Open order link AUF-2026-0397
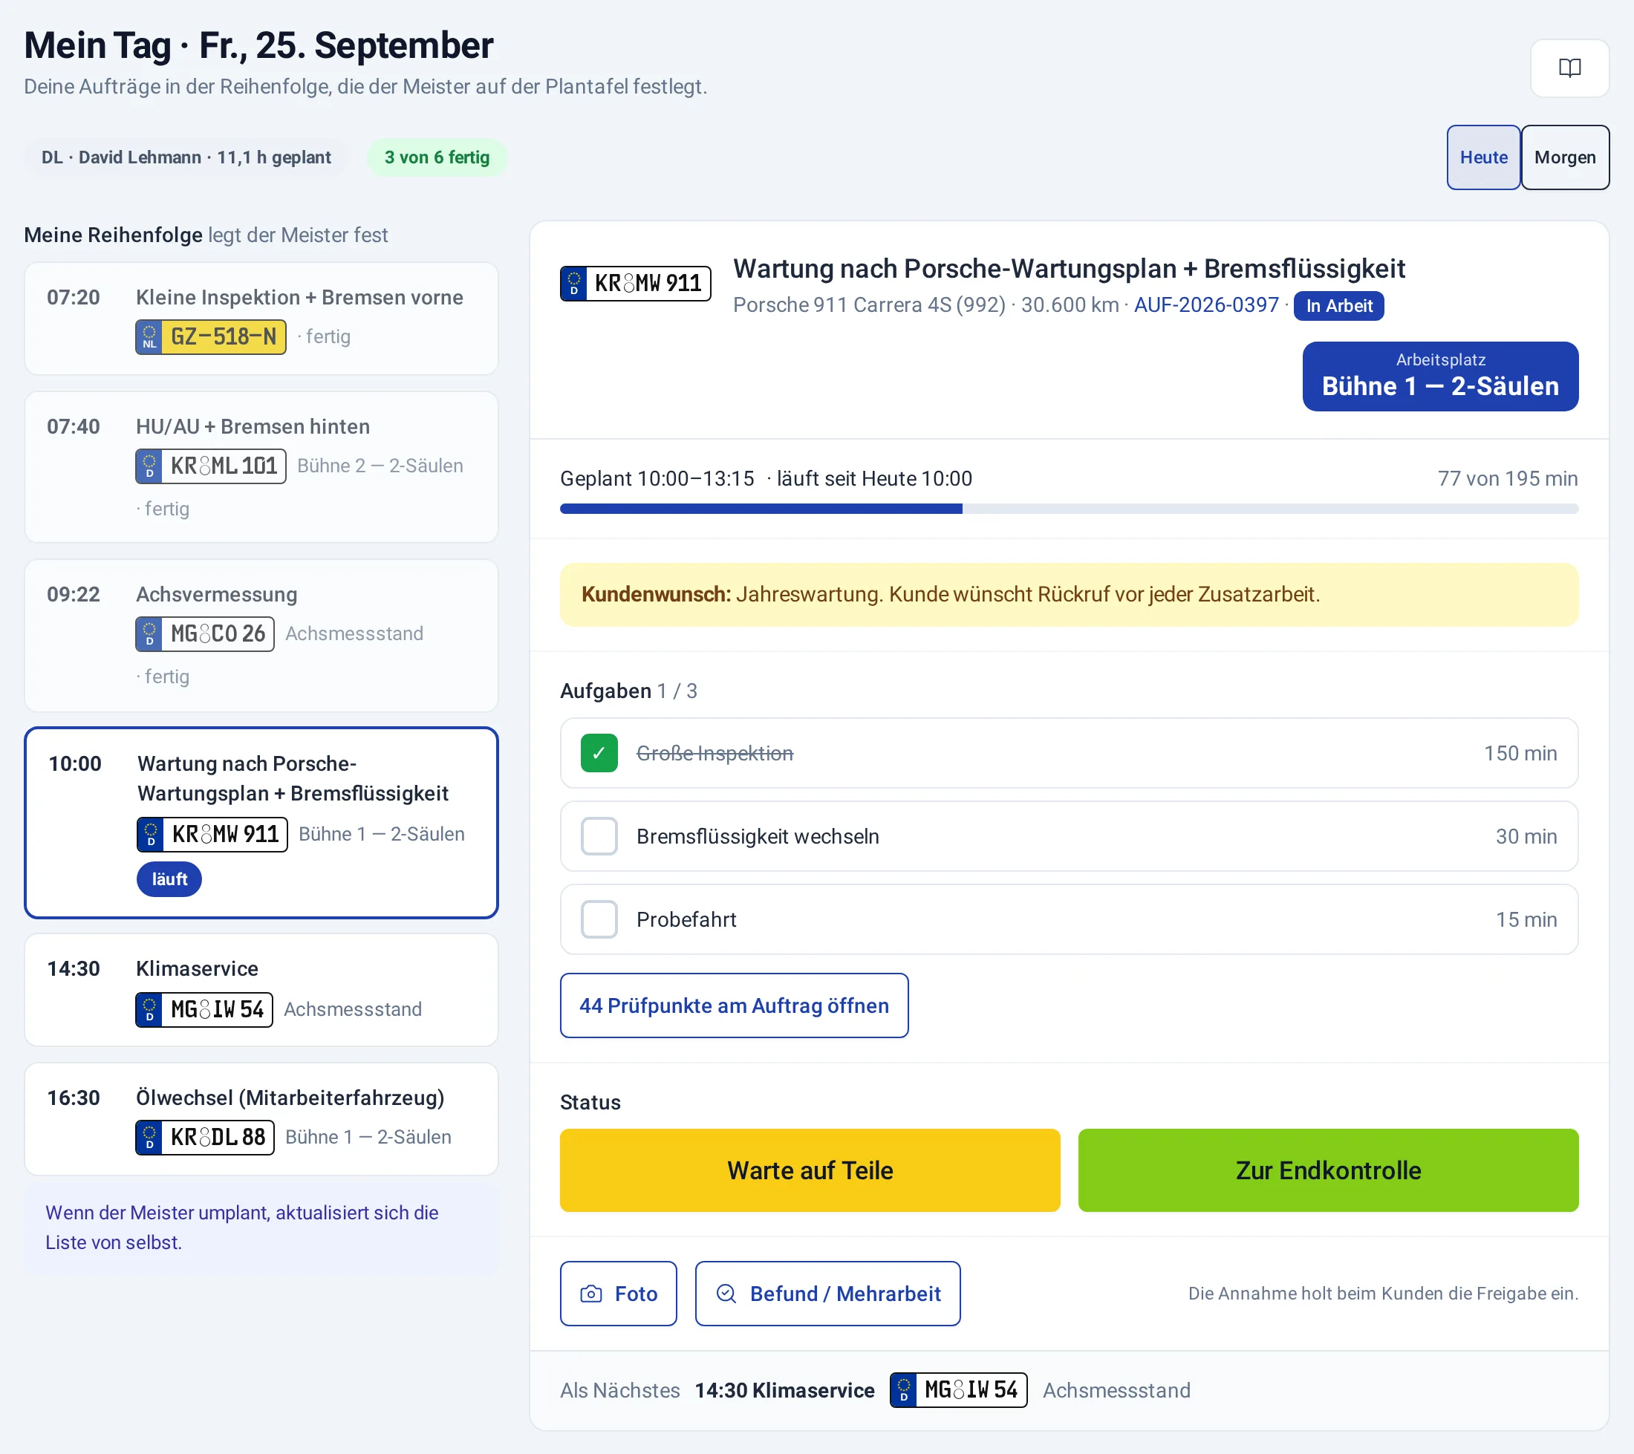 click(x=1205, y=304)
